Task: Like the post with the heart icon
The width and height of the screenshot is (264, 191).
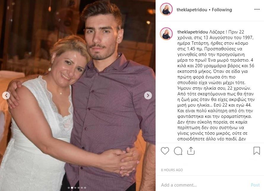Action: click(165, 151)
